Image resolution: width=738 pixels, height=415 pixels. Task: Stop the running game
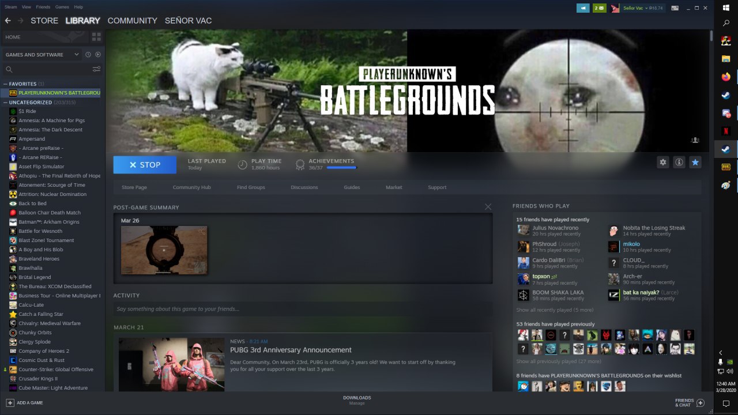[145, 165]
